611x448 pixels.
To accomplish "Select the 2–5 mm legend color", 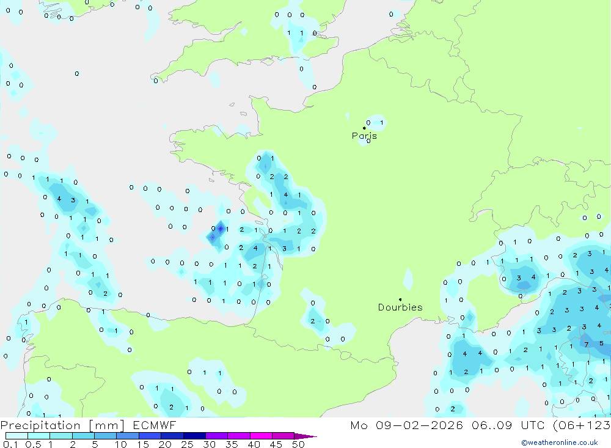I will point(83,436).
